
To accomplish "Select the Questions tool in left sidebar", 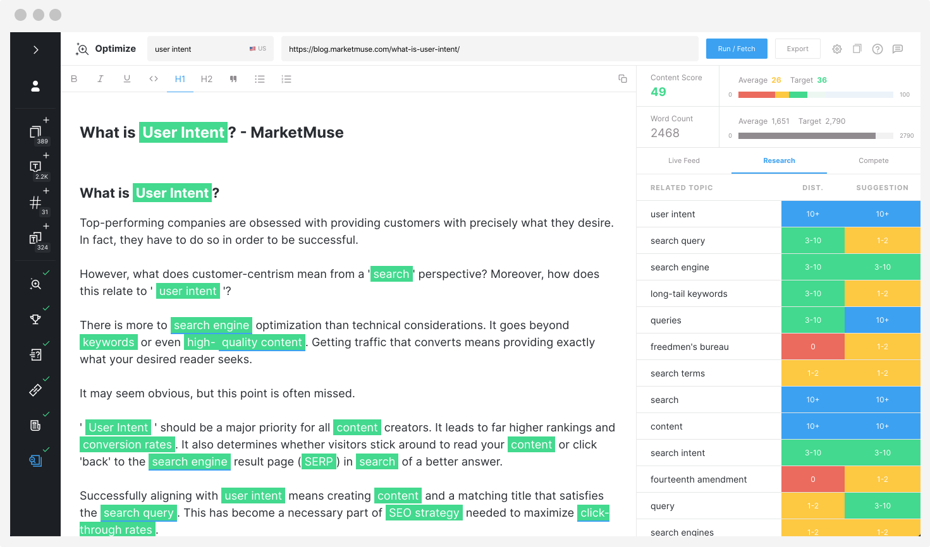I will click(35, 354).
